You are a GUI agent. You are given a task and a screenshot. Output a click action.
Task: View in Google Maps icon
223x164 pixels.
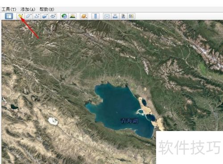(131, 16)
